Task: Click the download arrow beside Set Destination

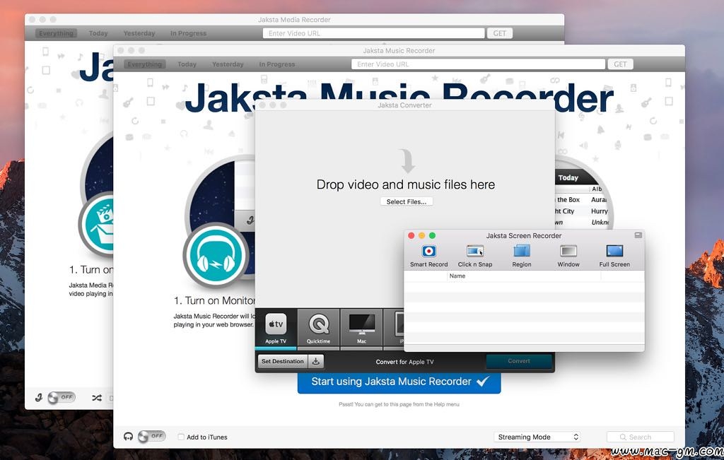Action: pyautogui.click(x=316, y=361)
